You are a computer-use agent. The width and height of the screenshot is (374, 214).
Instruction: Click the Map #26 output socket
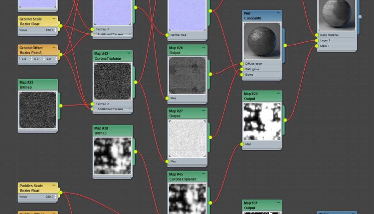click(210, 74)
